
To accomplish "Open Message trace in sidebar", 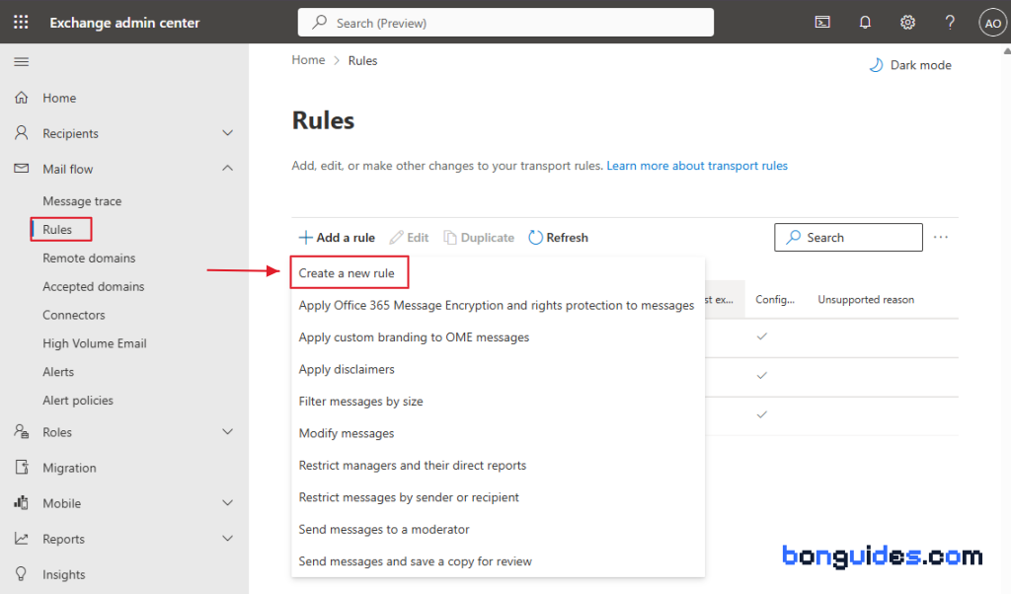I will pos(82,201).
